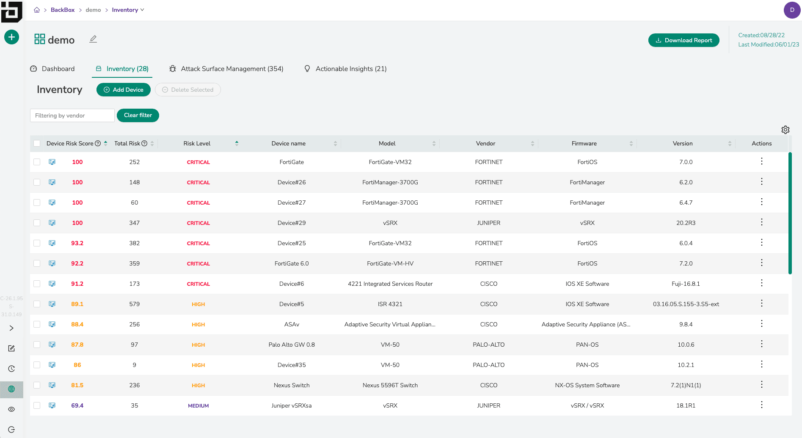
Task: Click the Delete Selected button
Action: (x=188, y=90)
